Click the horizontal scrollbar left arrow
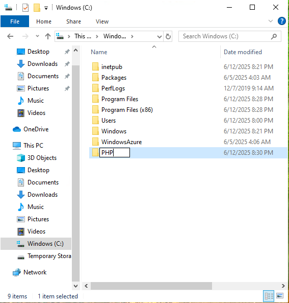289x303 pixels. 86,286
